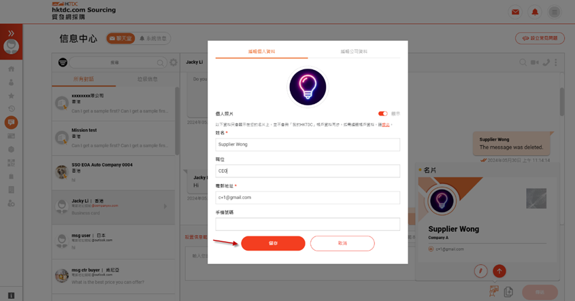Select the chat room tab
Viewport: 575px width, 301px height.
coord(120,39)
